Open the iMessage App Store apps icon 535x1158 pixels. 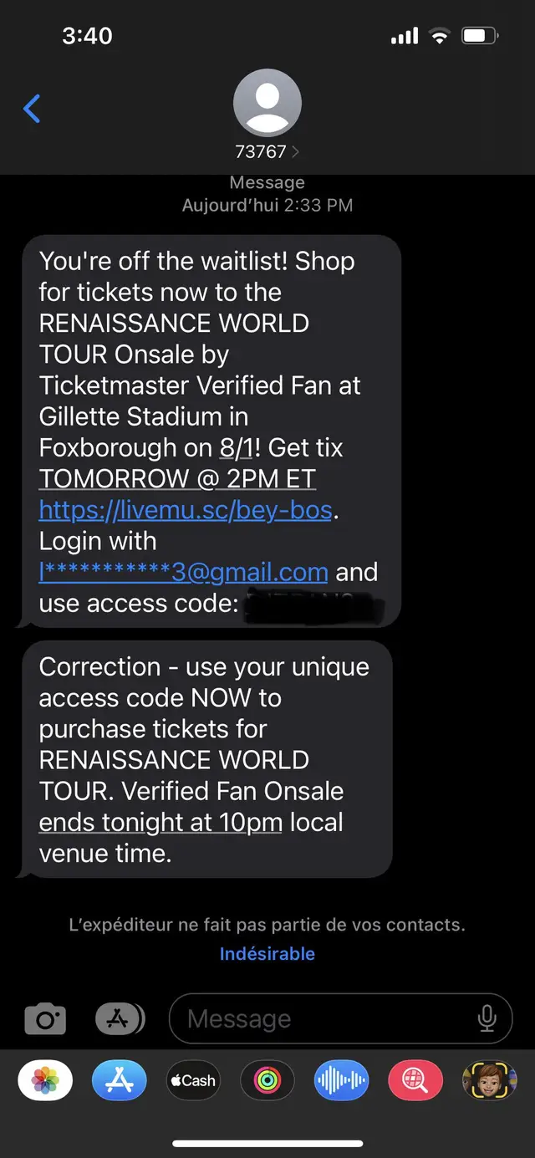(119, 1018)
